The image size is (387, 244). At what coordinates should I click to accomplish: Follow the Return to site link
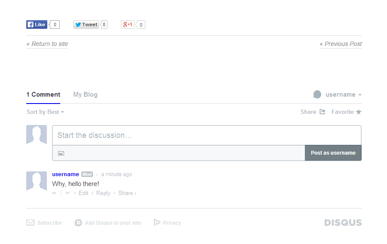click(47, 44)
